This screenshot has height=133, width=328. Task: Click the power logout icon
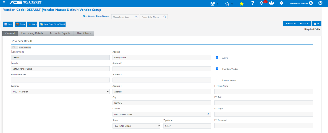320,3
